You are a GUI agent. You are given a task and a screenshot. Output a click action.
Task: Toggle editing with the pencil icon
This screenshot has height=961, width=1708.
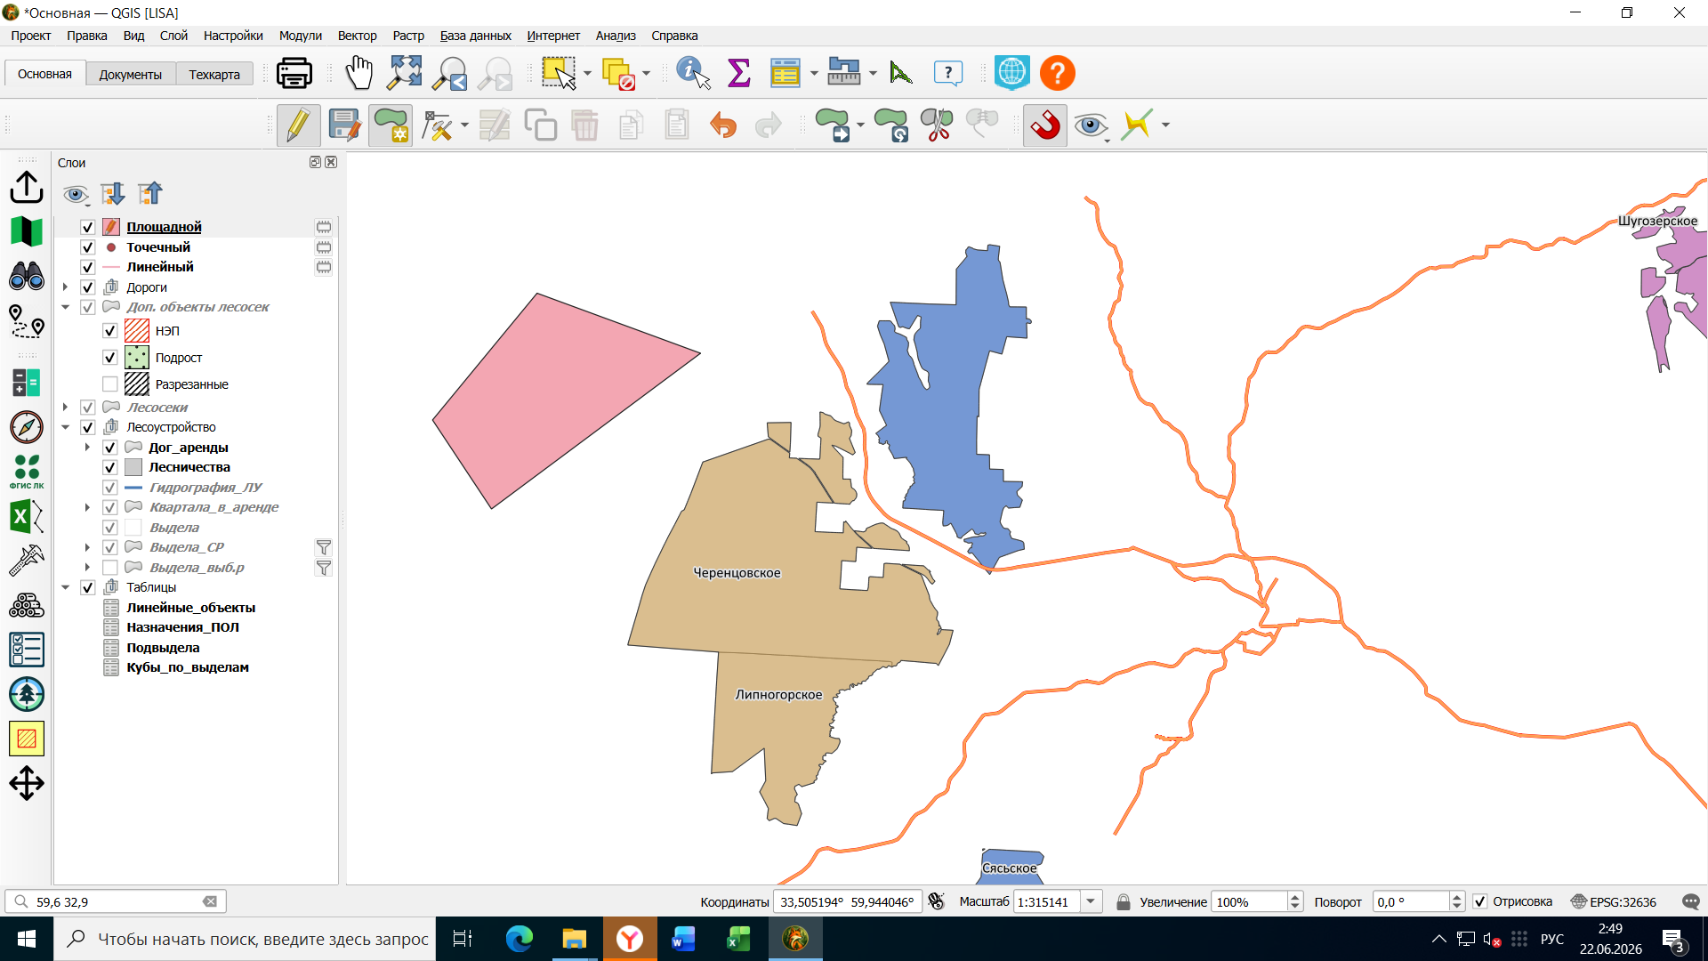click(x=298, y=125)
